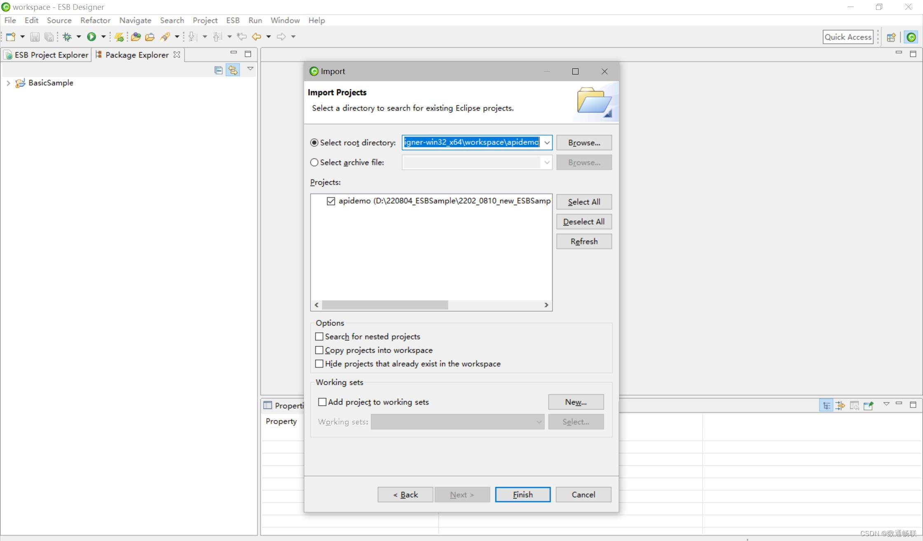Open the ESB menu
The image size is (923, 541).
click(232, 20)
